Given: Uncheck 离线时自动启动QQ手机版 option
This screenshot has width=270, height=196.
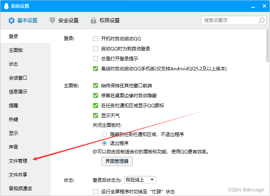Looking at the screenshot, I should [x=95, y=69].
